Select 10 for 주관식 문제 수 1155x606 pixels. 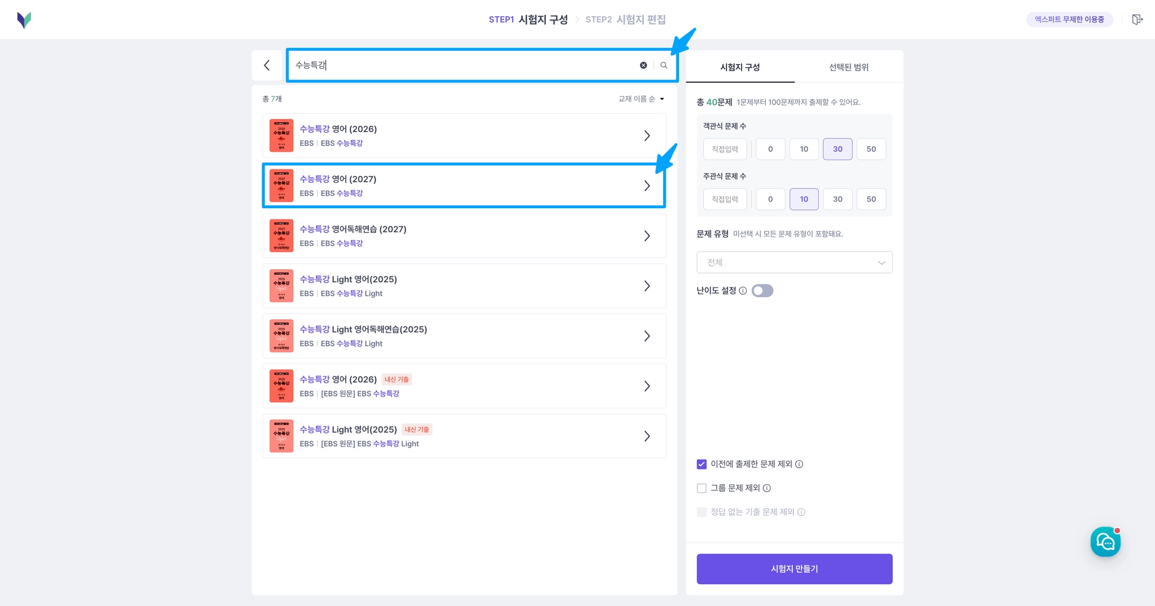click(x=804, y=199)
